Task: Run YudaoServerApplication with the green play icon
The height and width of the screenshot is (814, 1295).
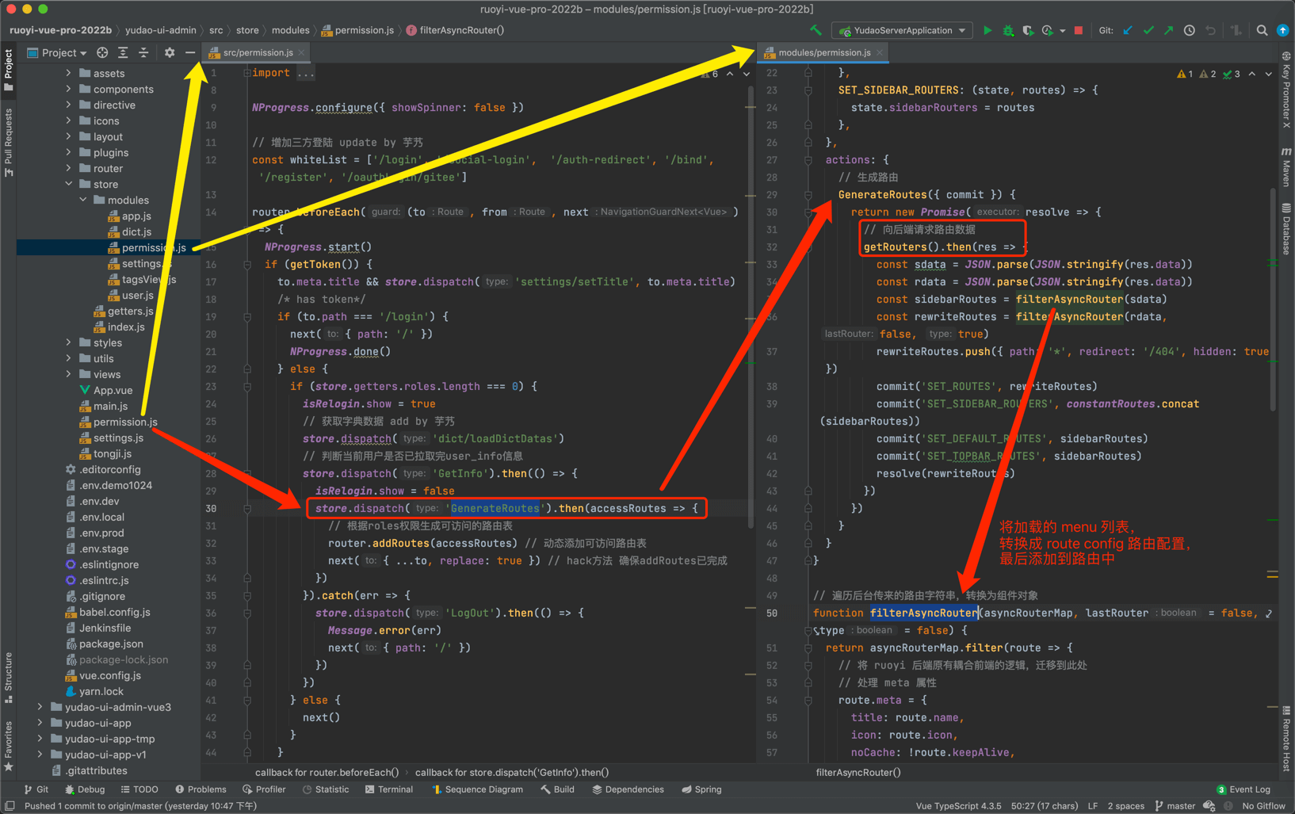Action: [987, 31]
